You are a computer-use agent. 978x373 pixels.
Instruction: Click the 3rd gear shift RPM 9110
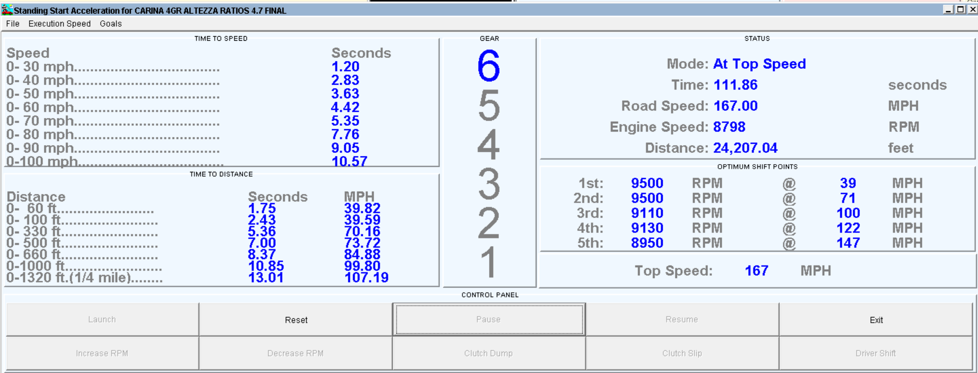pyautogui.click(x=647, y=213)
